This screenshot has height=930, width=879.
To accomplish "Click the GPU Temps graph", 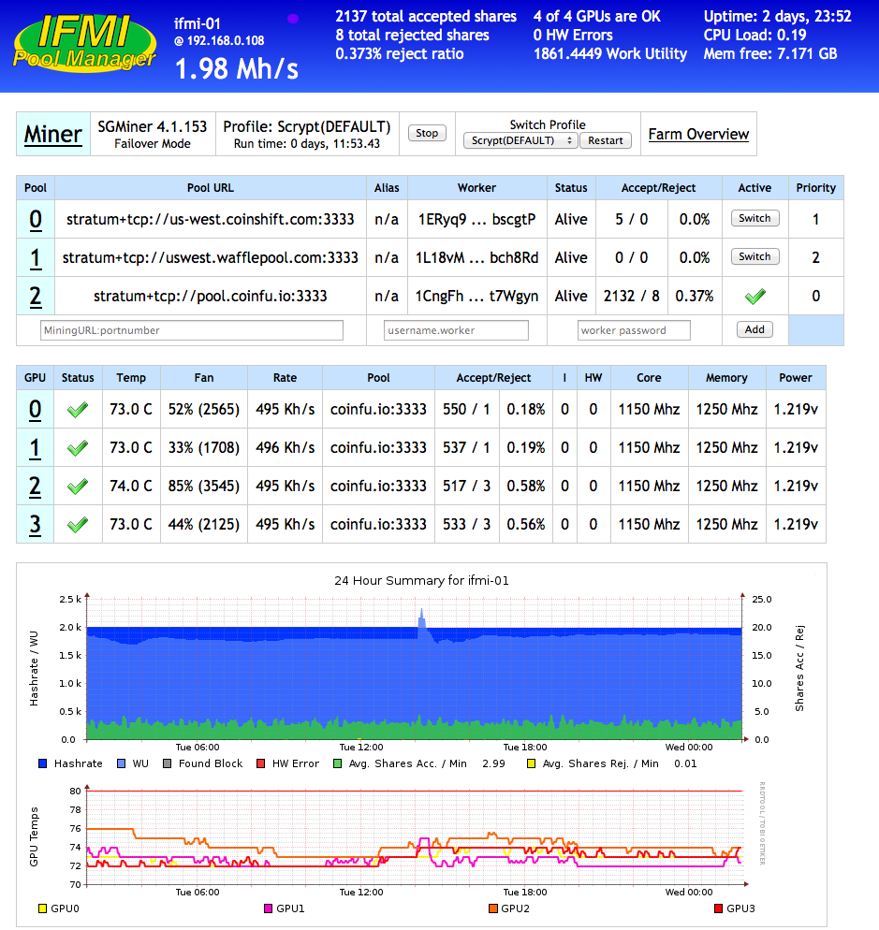I will (415, 837).
